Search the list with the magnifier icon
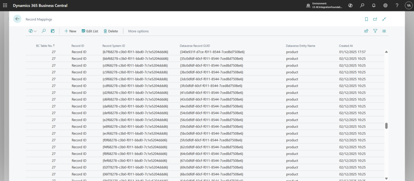The height and width of the screenshot is (181, 414). [x=44, y=31]
